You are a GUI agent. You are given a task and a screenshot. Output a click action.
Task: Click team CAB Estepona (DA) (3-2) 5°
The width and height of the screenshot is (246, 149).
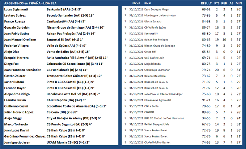tap(66, 100)
